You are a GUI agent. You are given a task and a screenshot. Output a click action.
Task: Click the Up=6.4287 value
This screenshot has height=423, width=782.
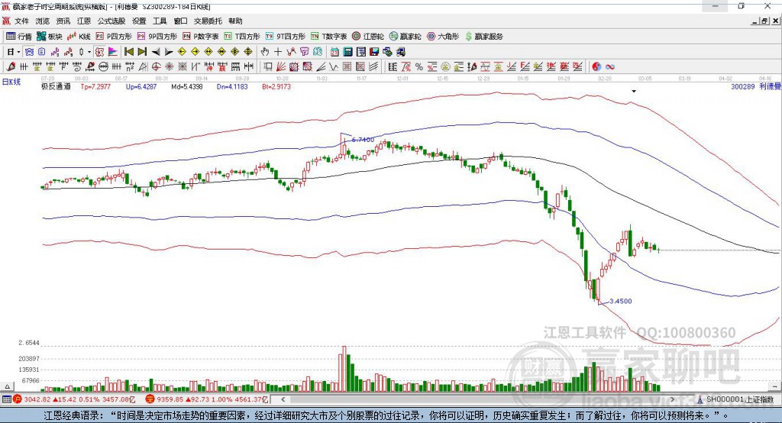click(x=141, y=86)
